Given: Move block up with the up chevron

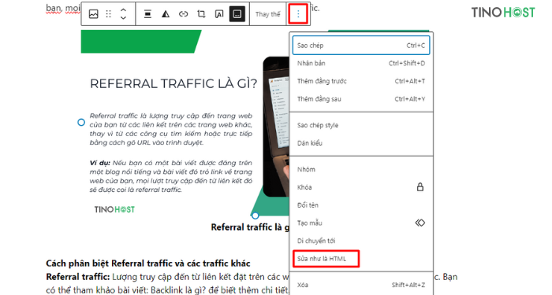Looking at the screenshot, I should (x=123, y=10).
